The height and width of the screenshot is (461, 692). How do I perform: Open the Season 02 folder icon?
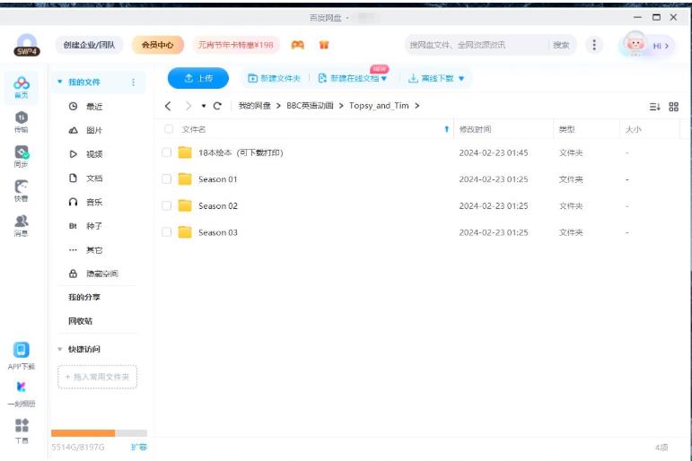pos(185,205)
